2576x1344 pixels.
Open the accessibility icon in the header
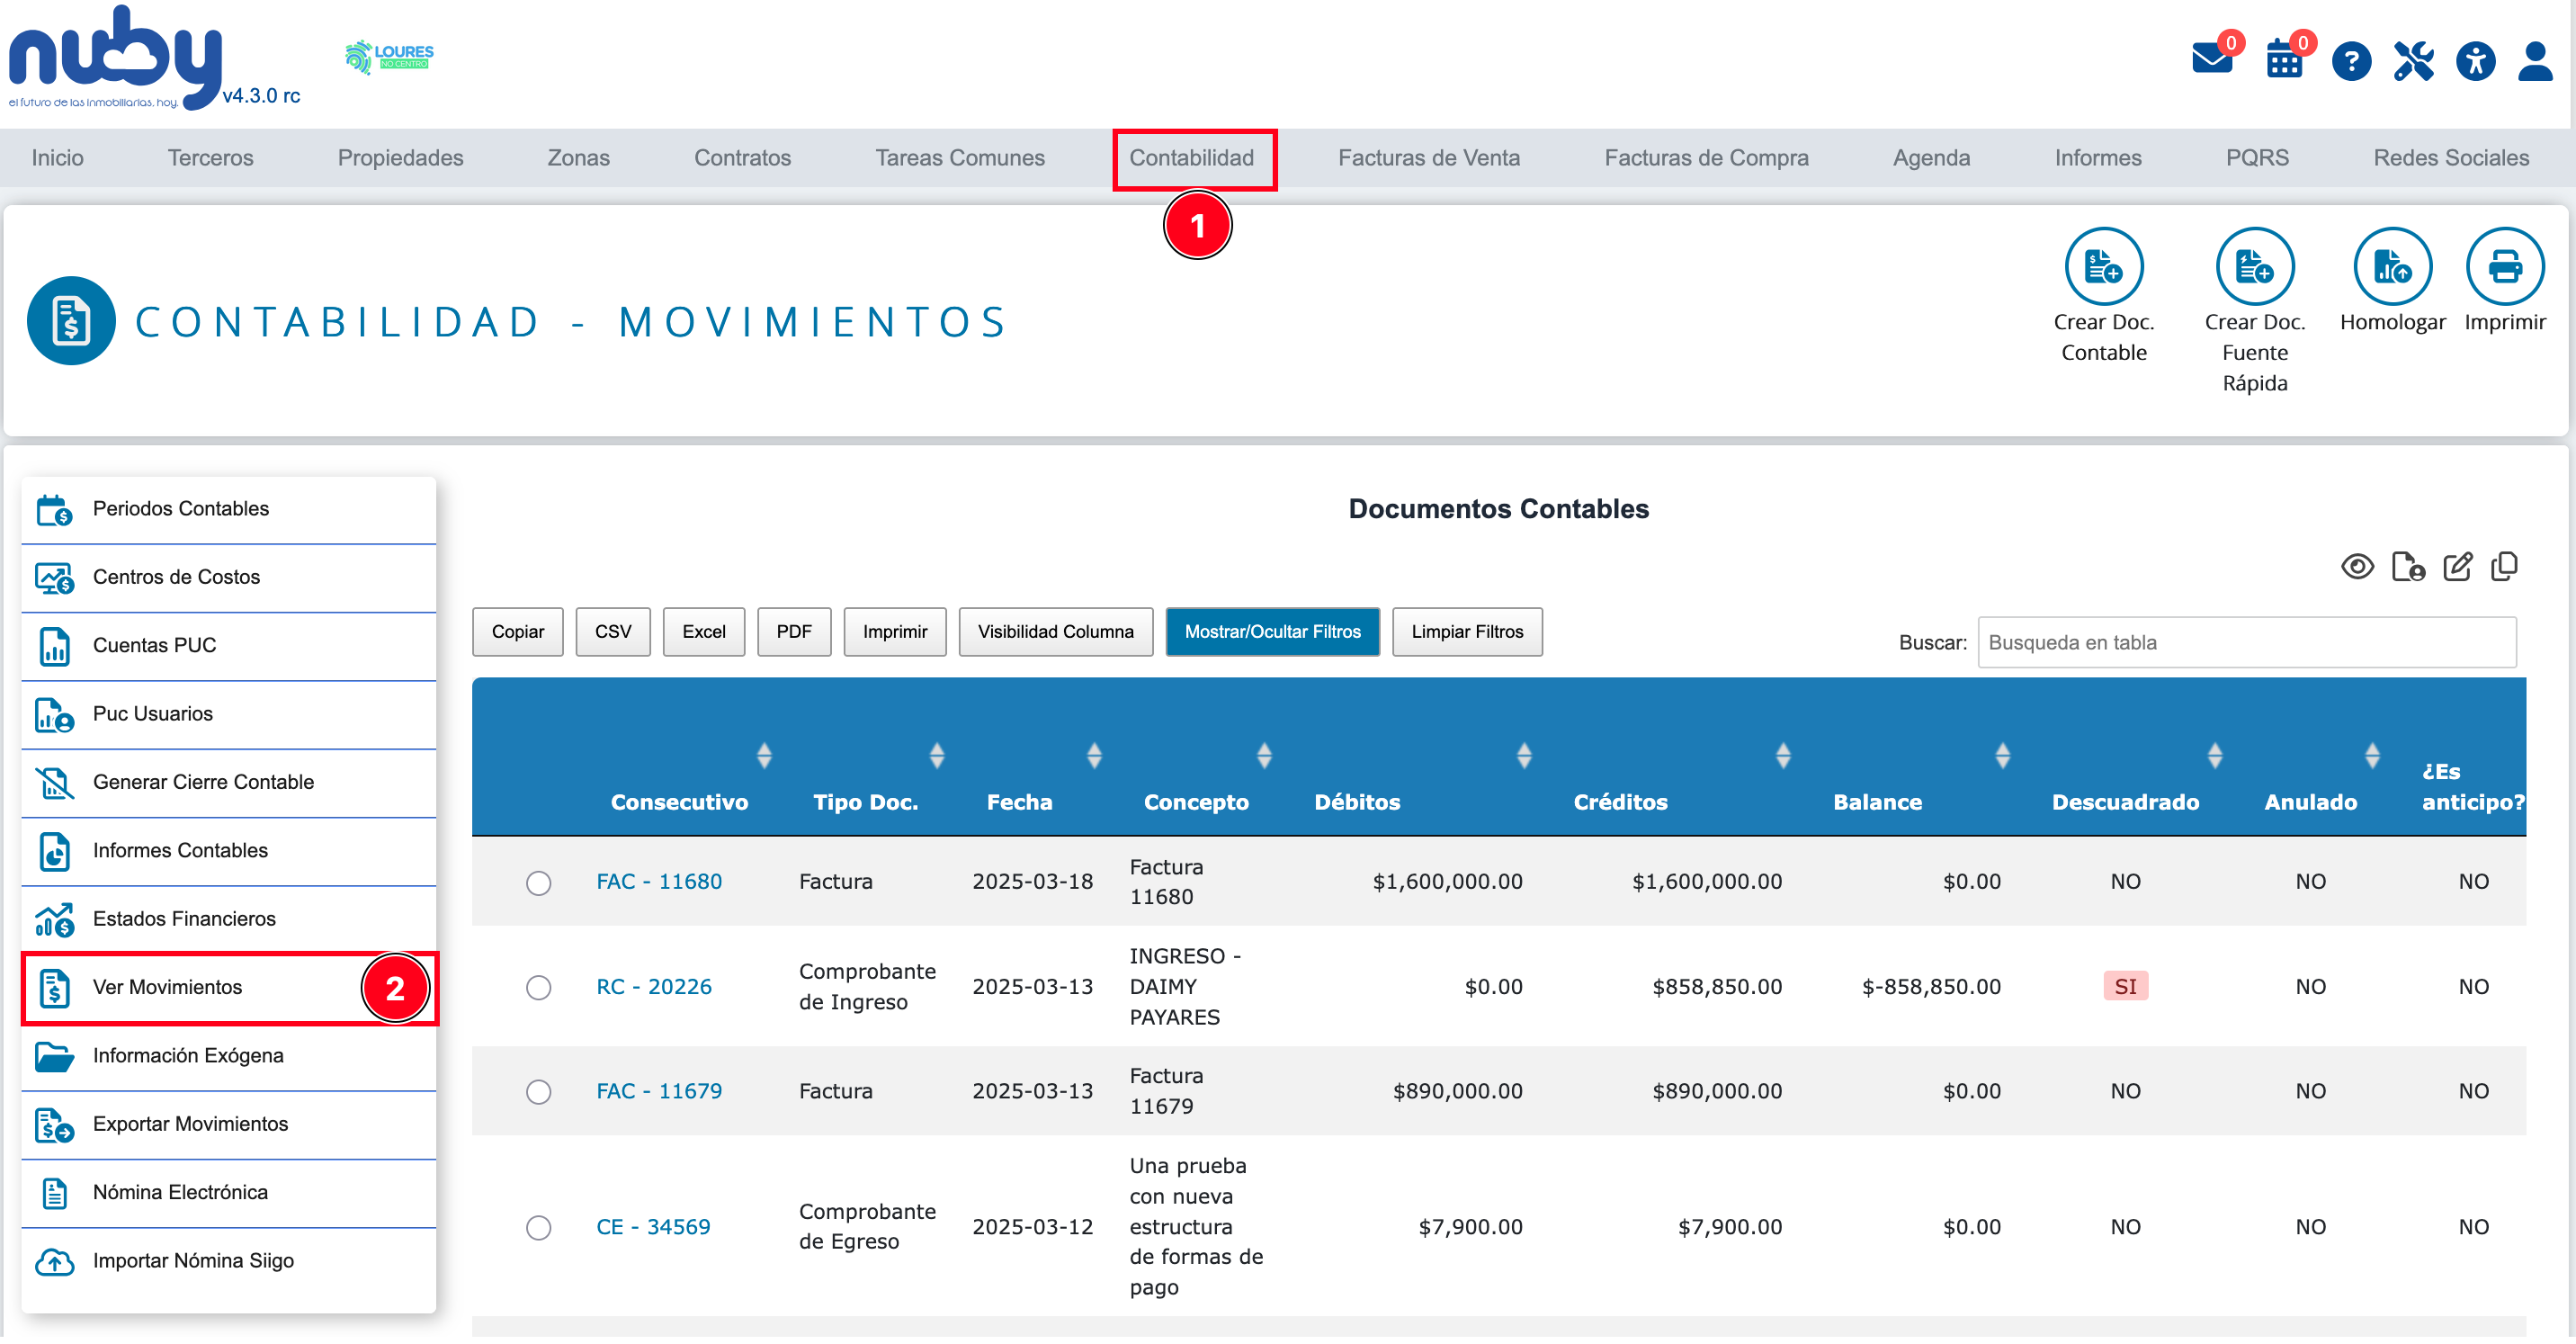[2475, 62]
